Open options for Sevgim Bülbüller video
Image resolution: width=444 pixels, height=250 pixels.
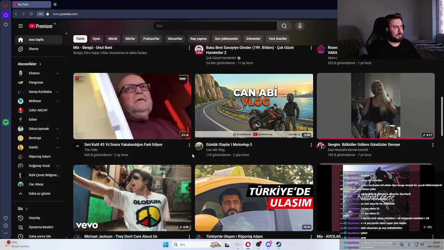tap(433, 145)
